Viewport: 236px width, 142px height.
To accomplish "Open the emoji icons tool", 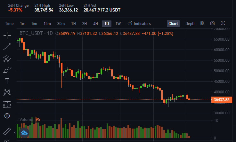I will tap(7, 116).
